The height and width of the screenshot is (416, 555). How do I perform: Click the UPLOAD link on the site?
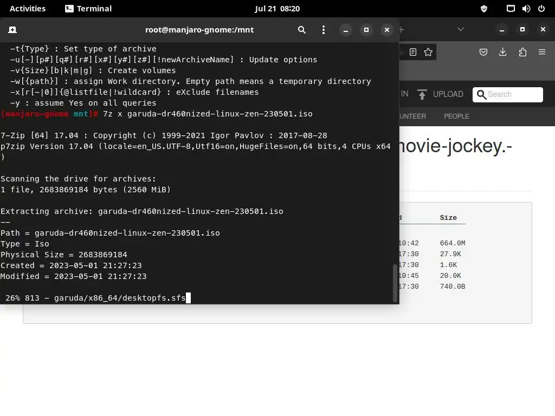(448, 94)
